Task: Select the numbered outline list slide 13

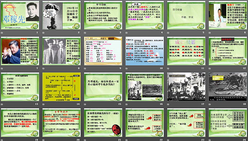Action: (x=20, y=87)
